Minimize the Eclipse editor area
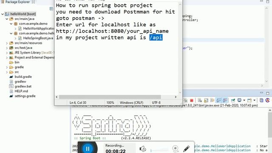272x153 pixels. tap(261, 1)
